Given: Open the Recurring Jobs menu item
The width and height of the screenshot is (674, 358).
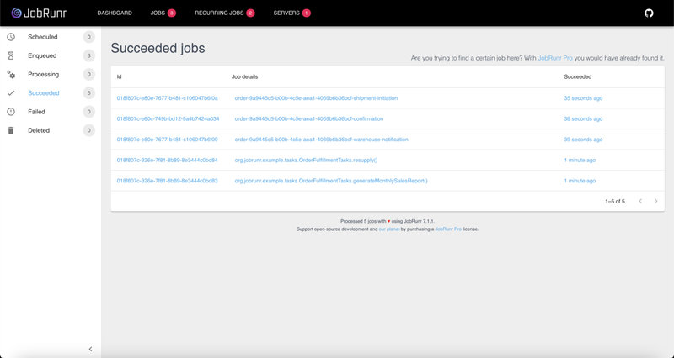Looking at the screenshot, I should (219, 13).
